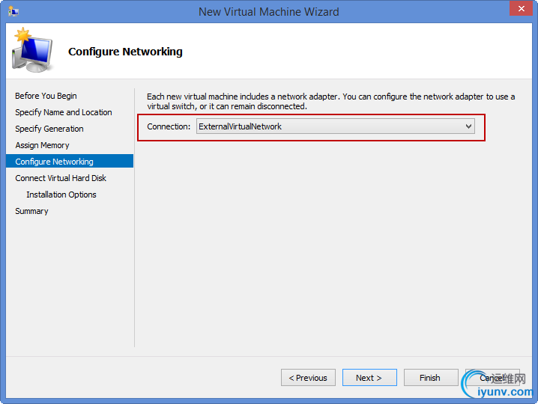Expand the Connection dropdown arrow
Image resolution: width=538 pixels, height=404 pixels.
coord(469,126)
